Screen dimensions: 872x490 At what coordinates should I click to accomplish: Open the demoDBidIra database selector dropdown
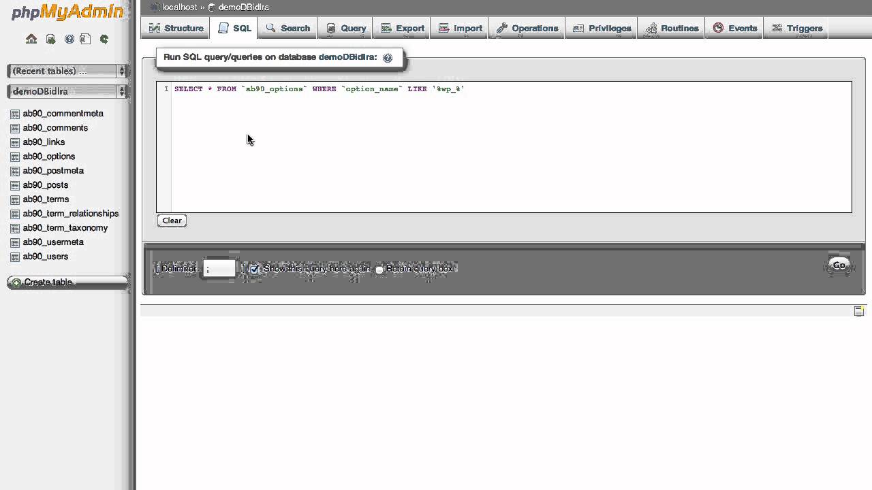click(x=67, y=91)
